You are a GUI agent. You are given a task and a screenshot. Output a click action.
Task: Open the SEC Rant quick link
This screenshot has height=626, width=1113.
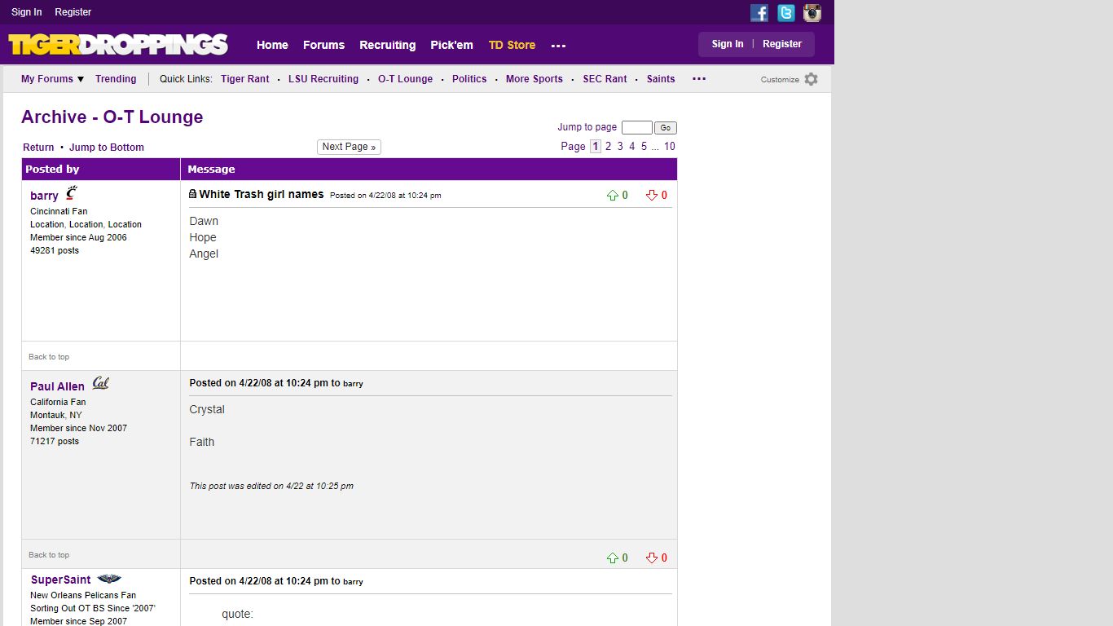(605, 79)
